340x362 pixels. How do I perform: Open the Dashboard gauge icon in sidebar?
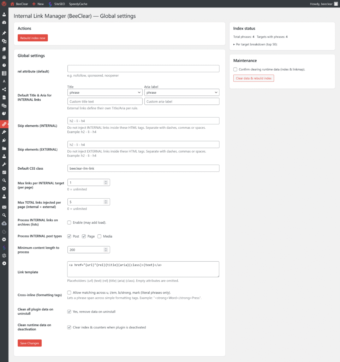pos(4,22)
